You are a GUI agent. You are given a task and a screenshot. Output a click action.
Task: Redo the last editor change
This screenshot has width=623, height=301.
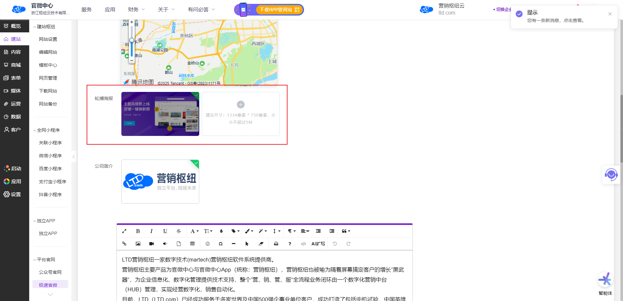point(348,244)
